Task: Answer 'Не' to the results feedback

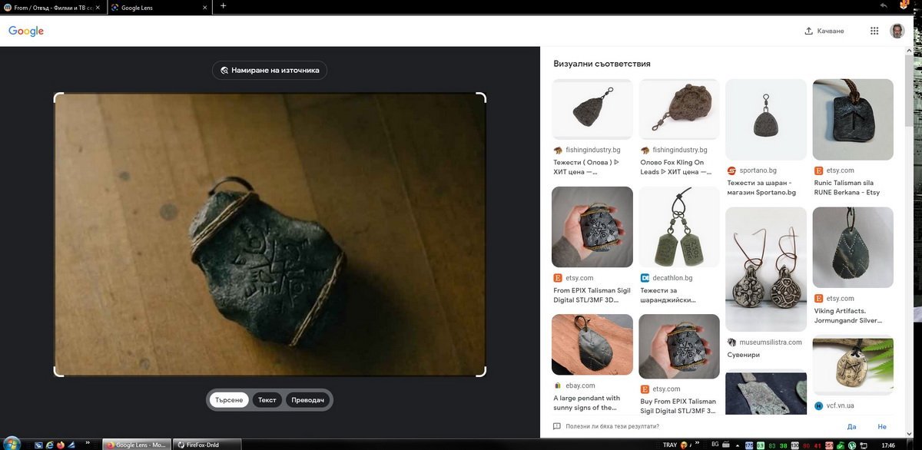Action: [881, 426]
